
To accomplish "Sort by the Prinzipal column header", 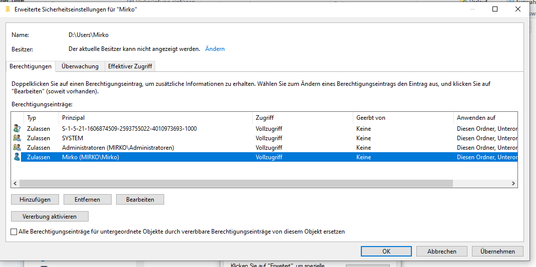I will (x=156, y=118).
